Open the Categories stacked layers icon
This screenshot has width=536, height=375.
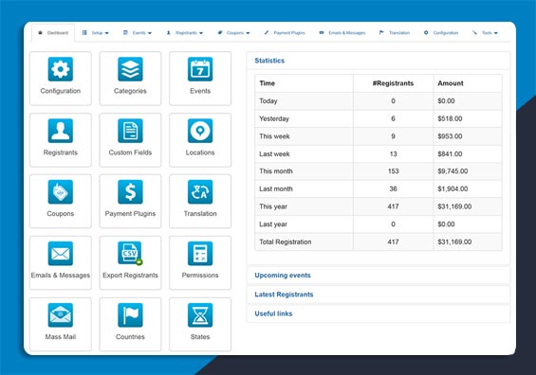point(130,69)
